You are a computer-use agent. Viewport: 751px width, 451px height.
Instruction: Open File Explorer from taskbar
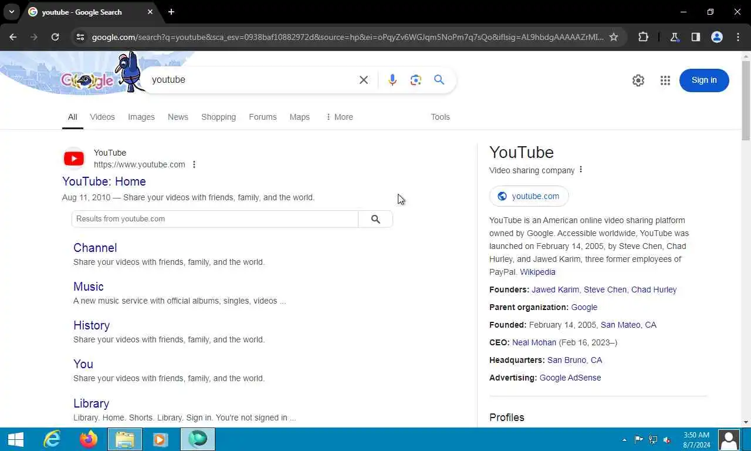pyautogui.click(x=125, y=439)
